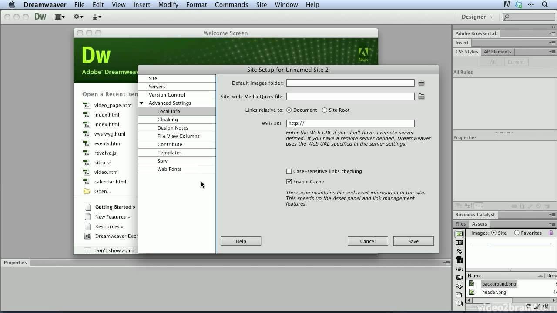Viewport: 557px width, 313px height.
Task: Open the Designer workspace dropdown
Action: pos(477,17)
